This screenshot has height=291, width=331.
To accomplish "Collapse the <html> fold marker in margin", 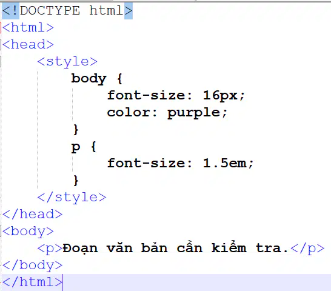I will [1, 28].
